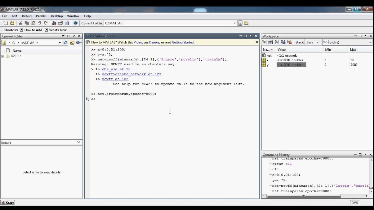Paste from clipboard toolbar icon
The width and height of the screenshot is (374, 210).
[33, 23]
